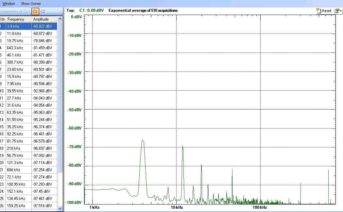The height and width of the screenshot is (212, 343).
Task: Click the -81.471 dBV amplitude cell
Action: (44, 55)
